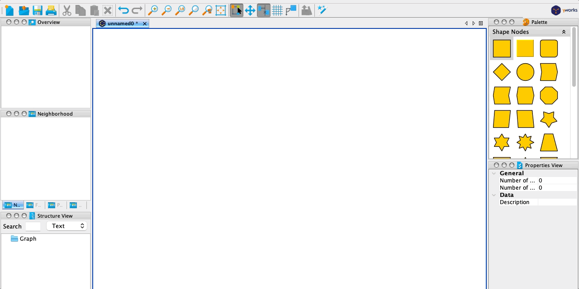579x289 pixels.
Task: Pick the yellow diamond shape node
Action: (502, 72)
